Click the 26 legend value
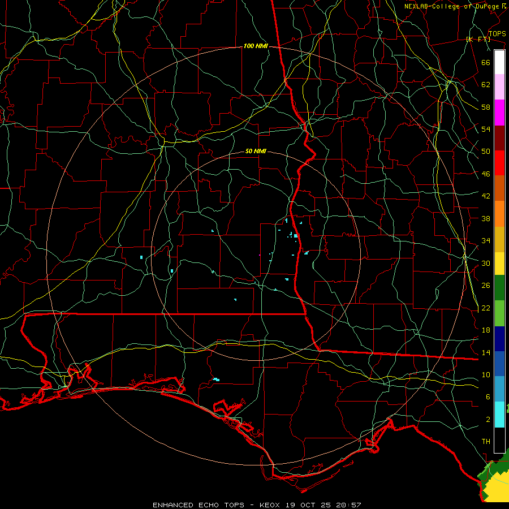This screenshot has width=509, height=509. [x=486, y=286]
